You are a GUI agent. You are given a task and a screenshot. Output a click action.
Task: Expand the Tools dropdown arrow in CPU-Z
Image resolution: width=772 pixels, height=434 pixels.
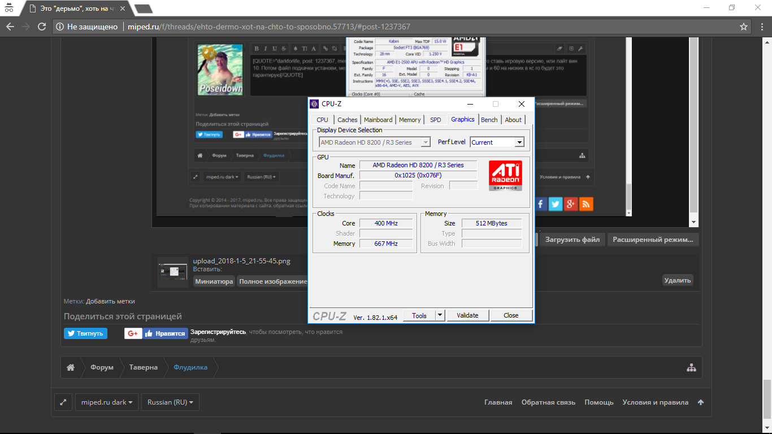(440, 315)
